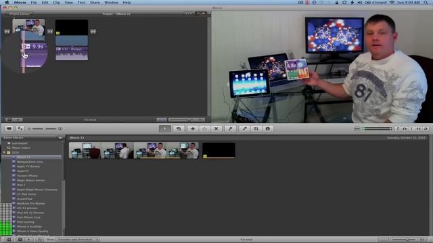Open the transitions browser
Screen dimensions: 433x243
(x=419, y=129)
